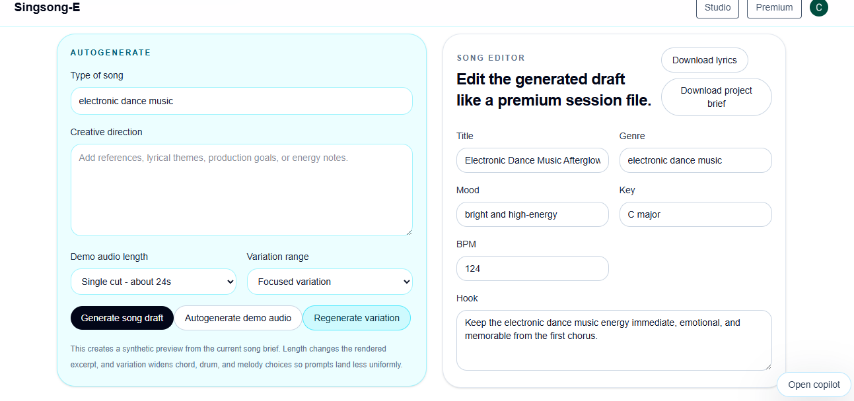Click into Creative direction text area
The height and width of the screenshot is (401, 854).
point(242,190)
